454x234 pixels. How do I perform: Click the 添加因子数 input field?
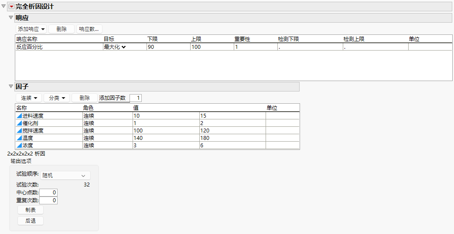(x=136, y=98)
